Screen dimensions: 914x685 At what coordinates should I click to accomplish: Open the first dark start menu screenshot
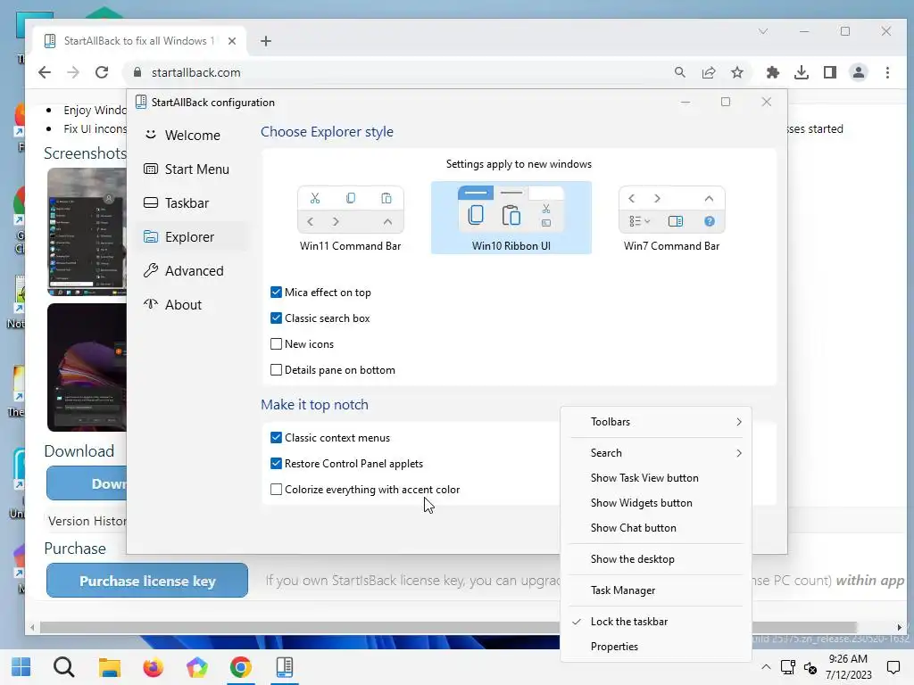pyautogui.click(x=87, y=232)
